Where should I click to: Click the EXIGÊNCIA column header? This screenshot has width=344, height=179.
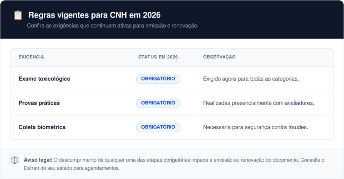(x=31, y=57)
